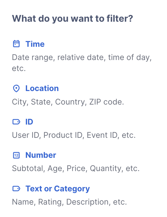Click the word 'etc.' under the Time option
Image resolution: width=167 pixels, height=217 pixels.
[x=19, y=68]
